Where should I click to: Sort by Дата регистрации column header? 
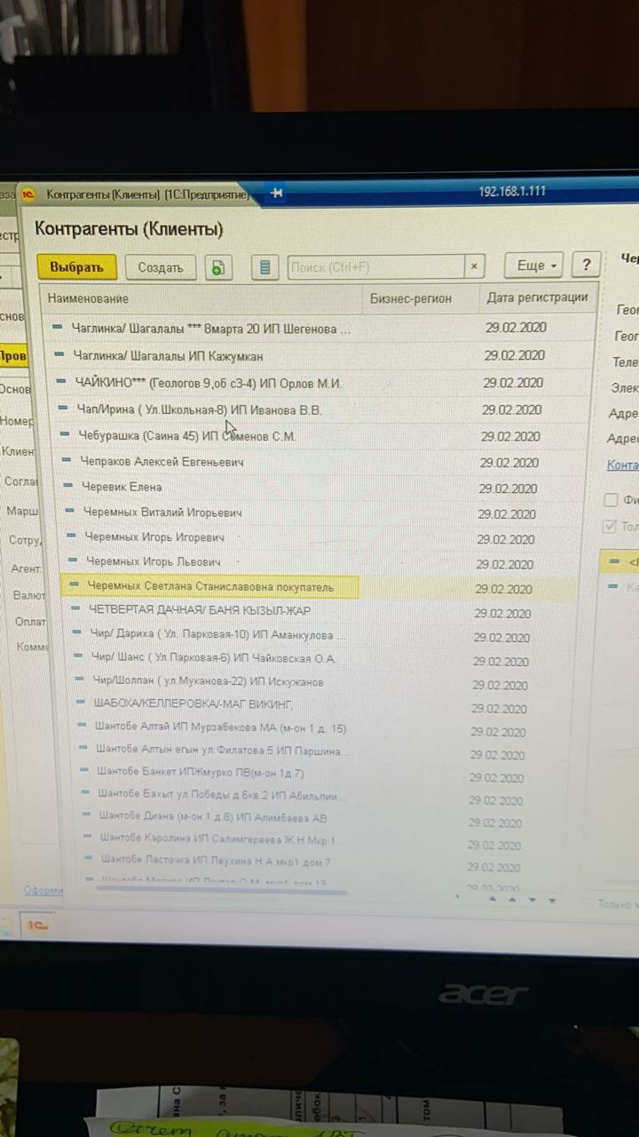[x=536, y=298]
